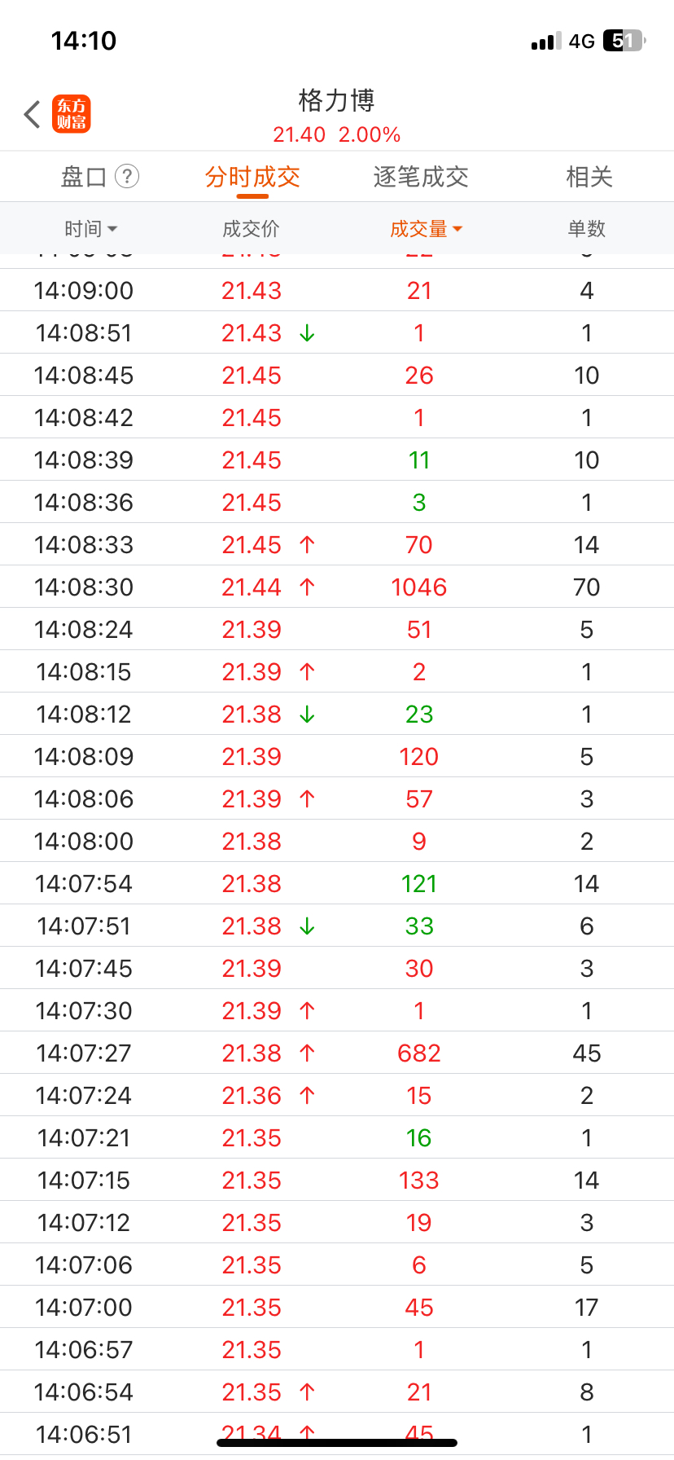
Task: Tap the 成交价 column header
Action: point(251,229)
